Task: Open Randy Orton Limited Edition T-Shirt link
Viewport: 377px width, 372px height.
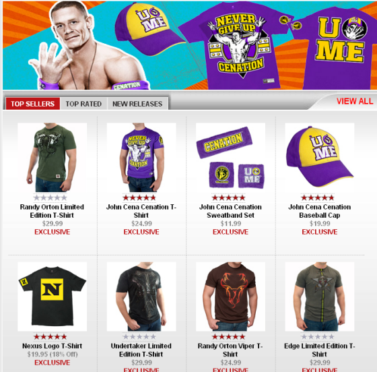Action: click(52, 211)
